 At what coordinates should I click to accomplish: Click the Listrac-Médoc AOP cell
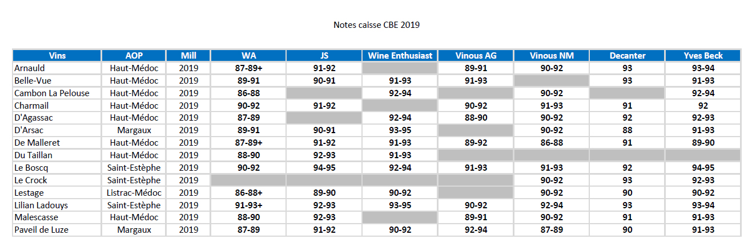tap(134, 193)
